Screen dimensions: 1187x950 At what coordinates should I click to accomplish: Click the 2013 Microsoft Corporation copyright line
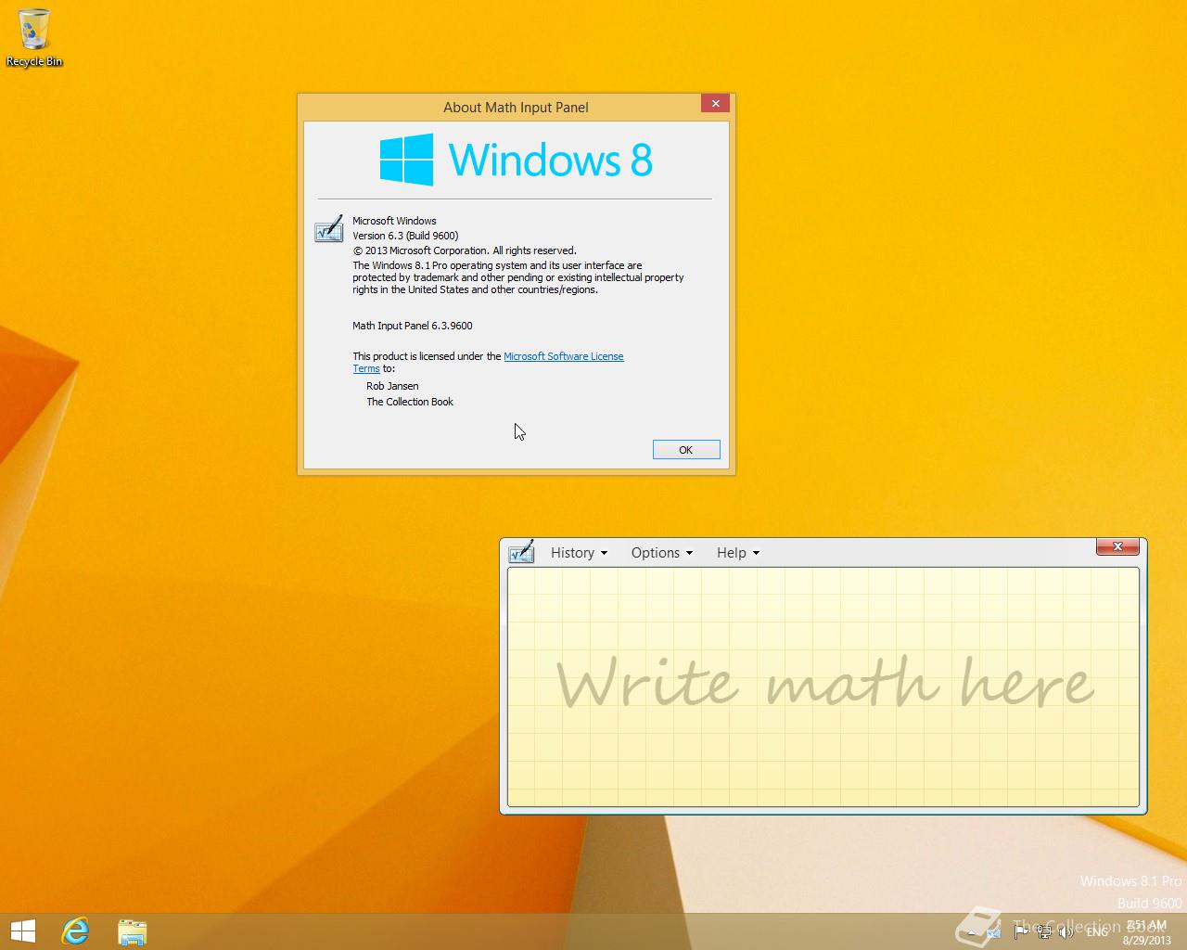pos(465,250)
